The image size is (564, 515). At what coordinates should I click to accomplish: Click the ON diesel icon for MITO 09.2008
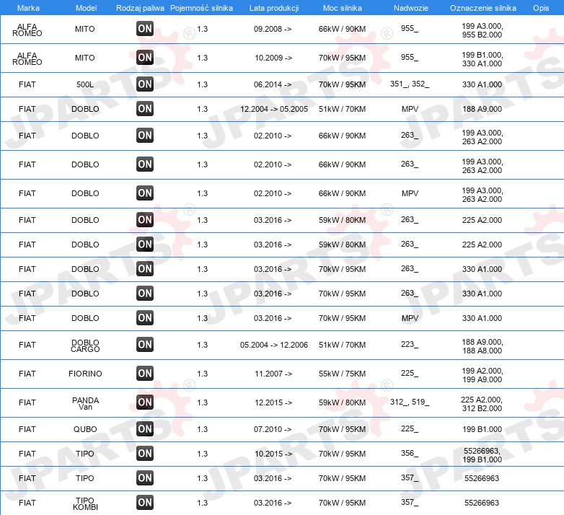click(x=145, y=29)
